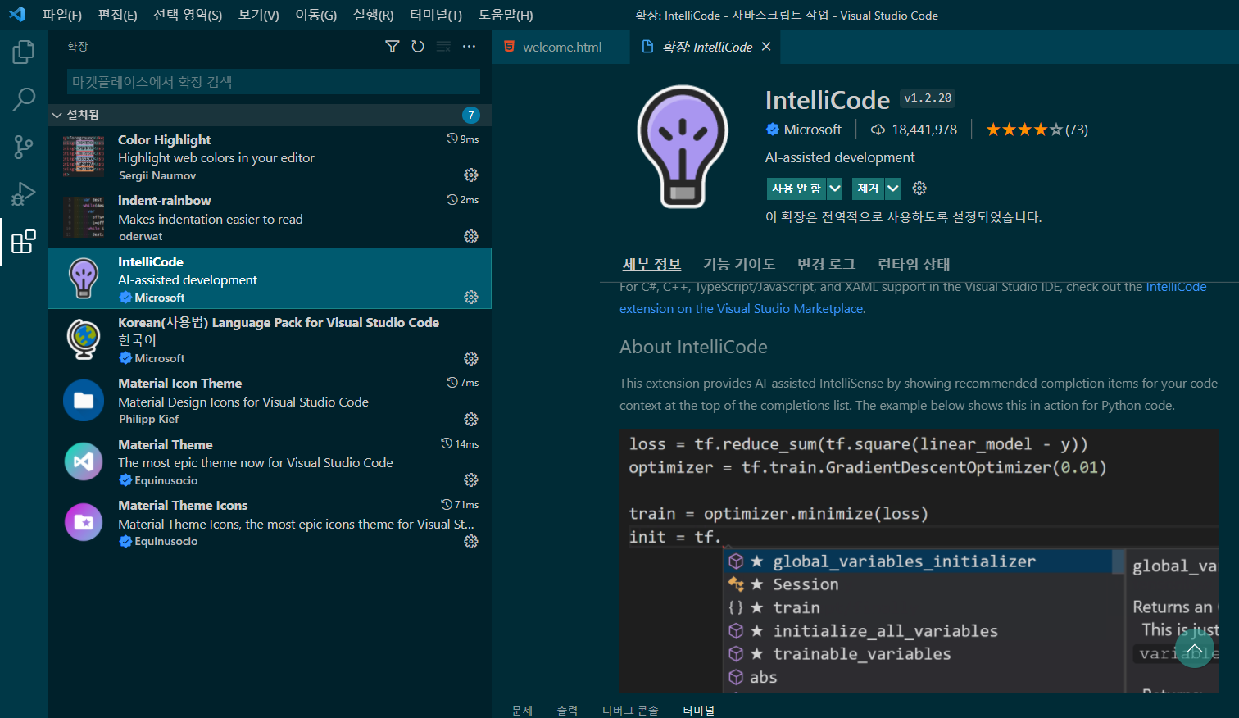Image resolution: width=1239 pixels, height=718 pixels.
Task: Open the 제거 dropdown arrow
Action: pyautogui.click(x=892, y=189)
